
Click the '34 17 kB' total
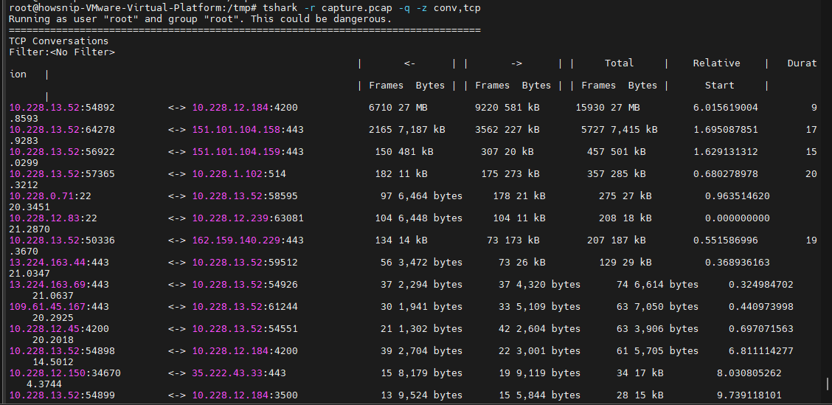(x=640, y=373)
